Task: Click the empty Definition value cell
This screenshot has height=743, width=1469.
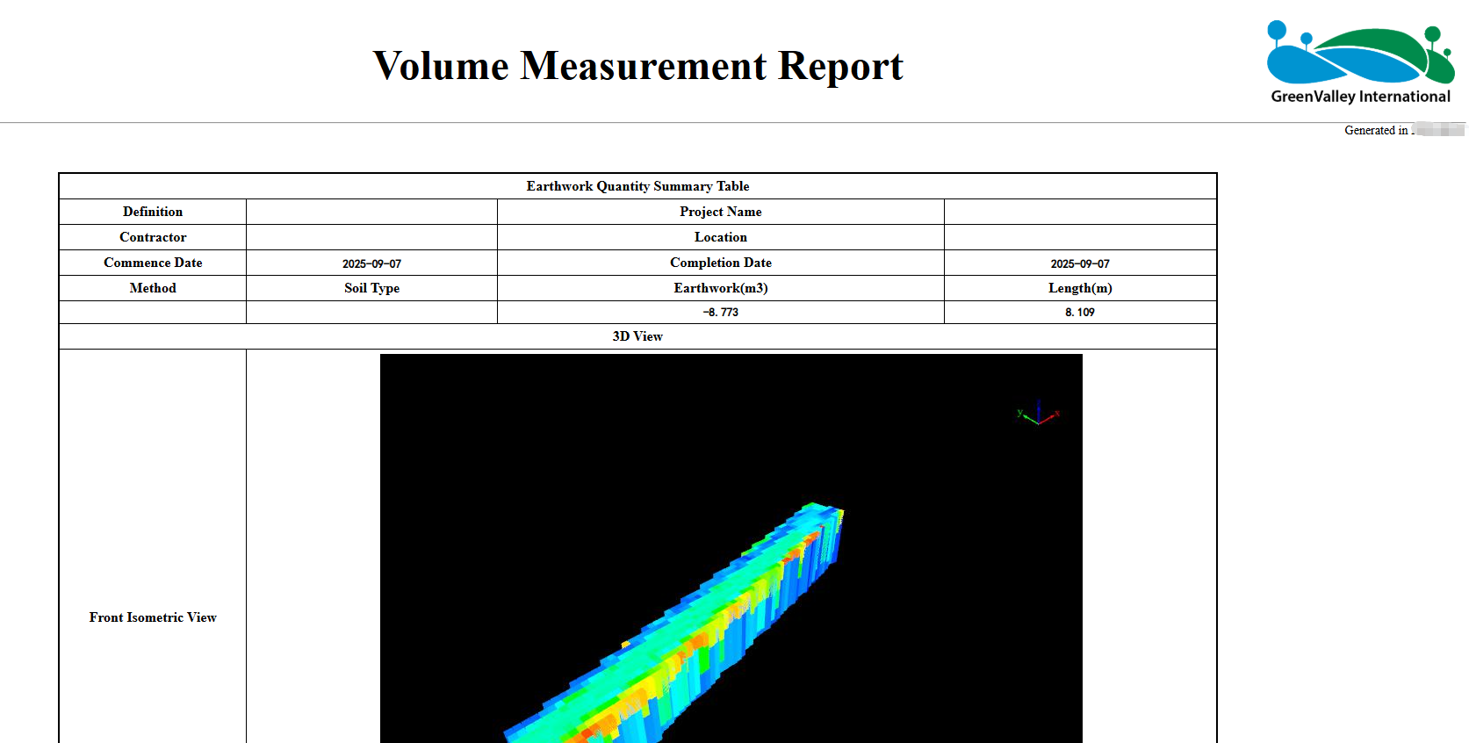Action: click(x=371, y=212)
